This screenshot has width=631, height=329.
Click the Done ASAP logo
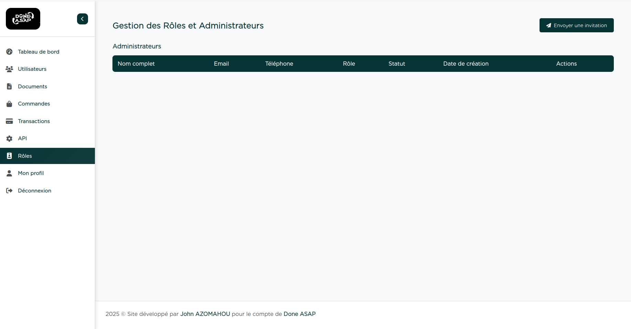[23, 19]
